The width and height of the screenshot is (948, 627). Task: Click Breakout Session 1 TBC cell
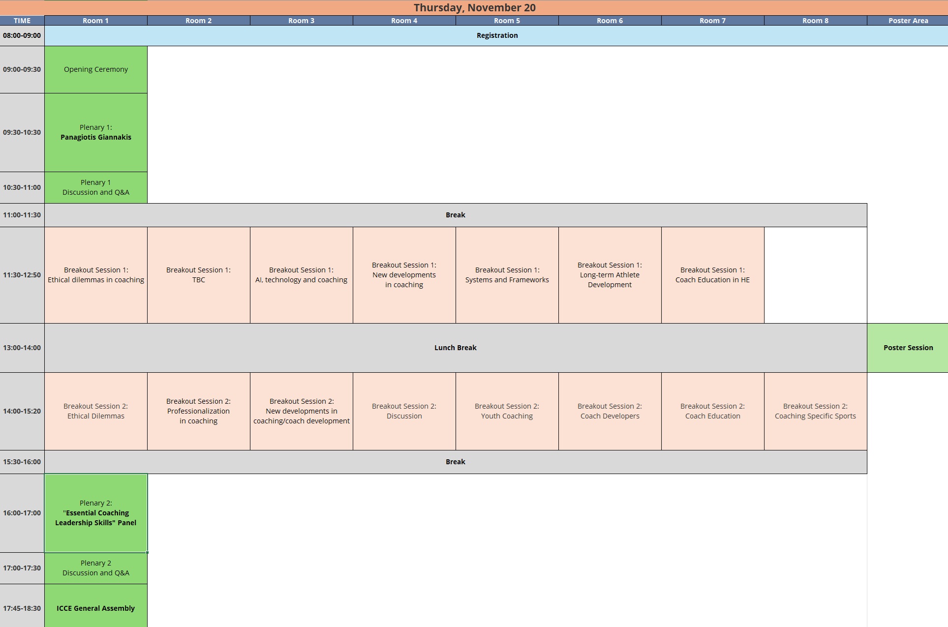[198, 275]
